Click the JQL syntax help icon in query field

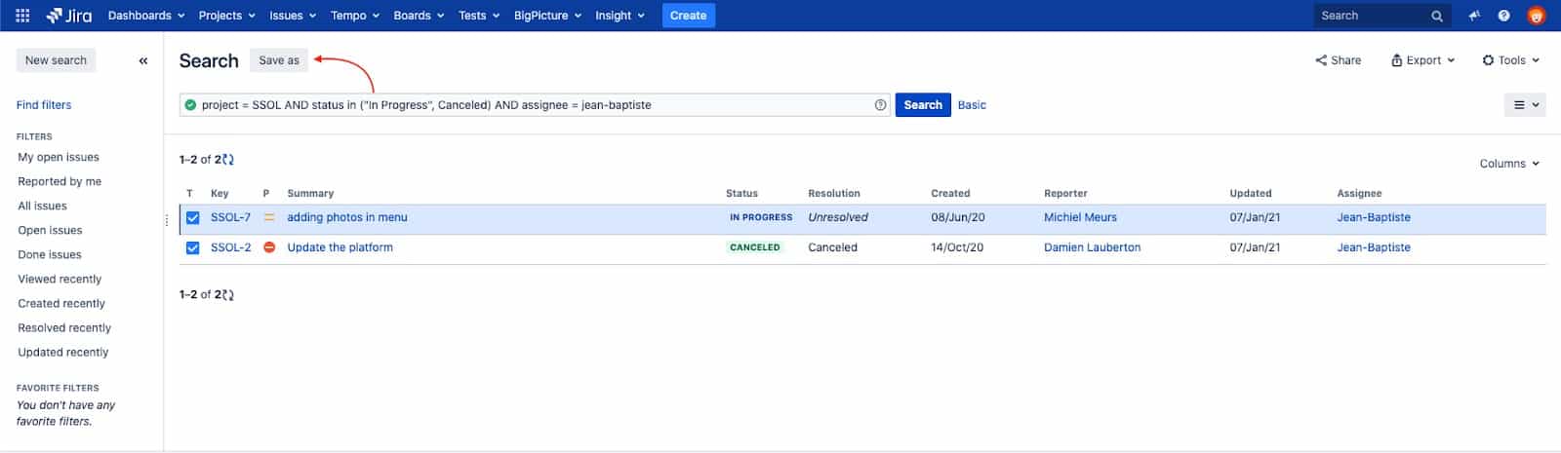[881, 105]
